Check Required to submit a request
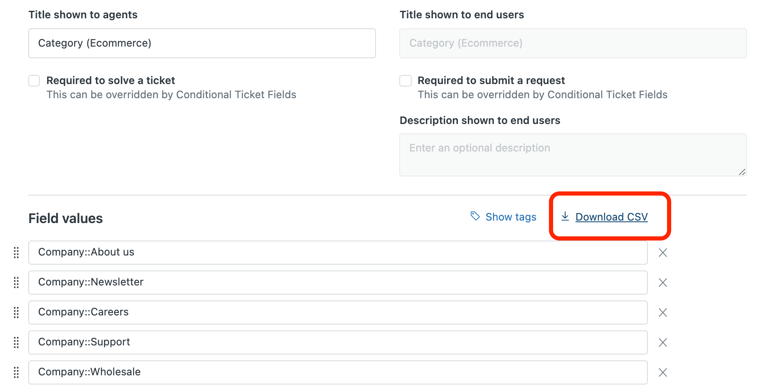776x387 pixels. pyautogui.click(x=405, y=81)
